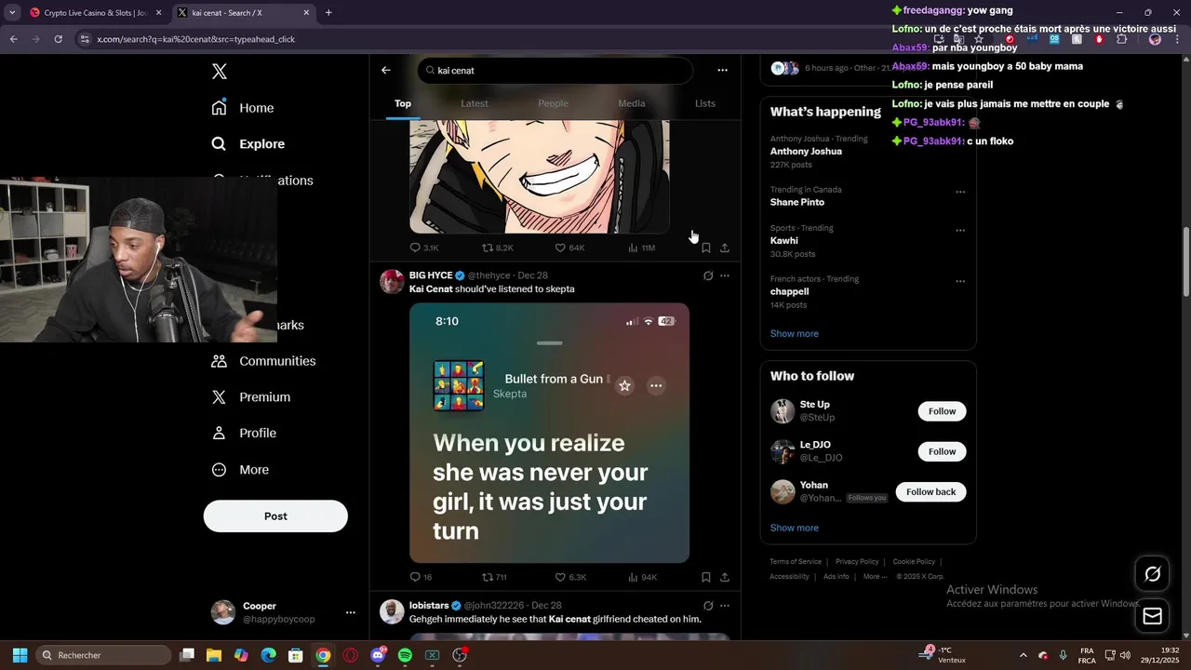Screen dimensions: 1191x670
Task: Expand the footer More menu
Action: pyautogui.click(x=874, y=576)
